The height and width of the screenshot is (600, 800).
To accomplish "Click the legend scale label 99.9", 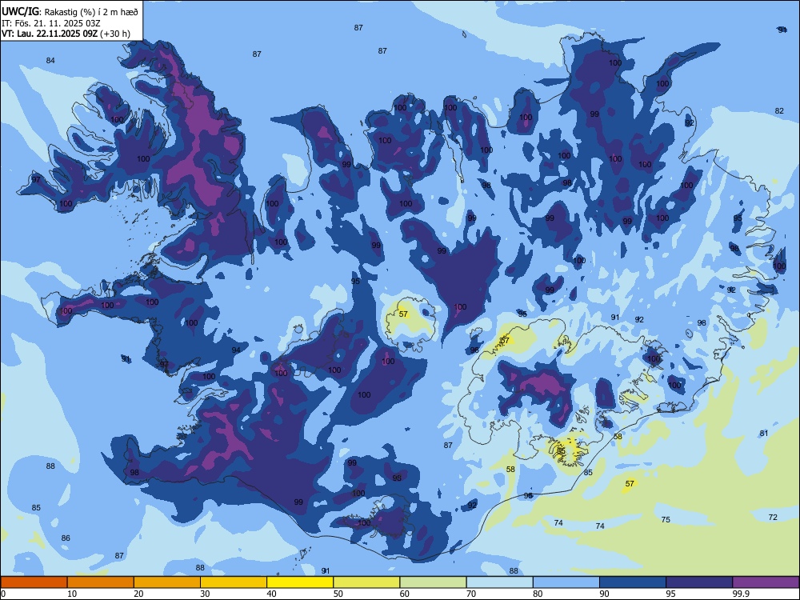I will 740,594.
